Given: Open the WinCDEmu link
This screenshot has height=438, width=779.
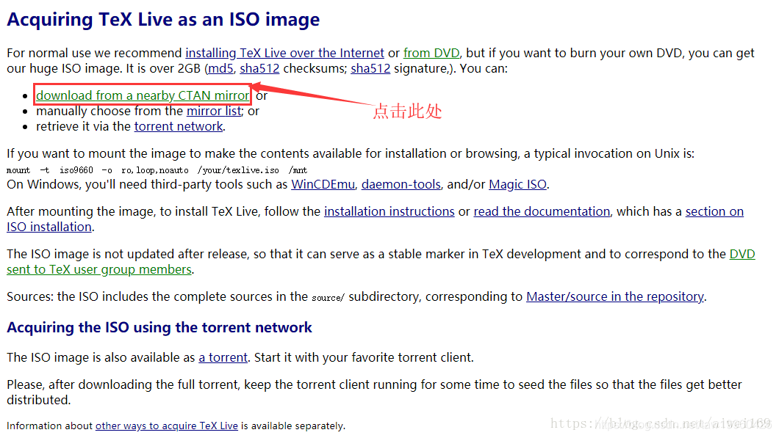Looking at the screenshot, I should [323, 185].
